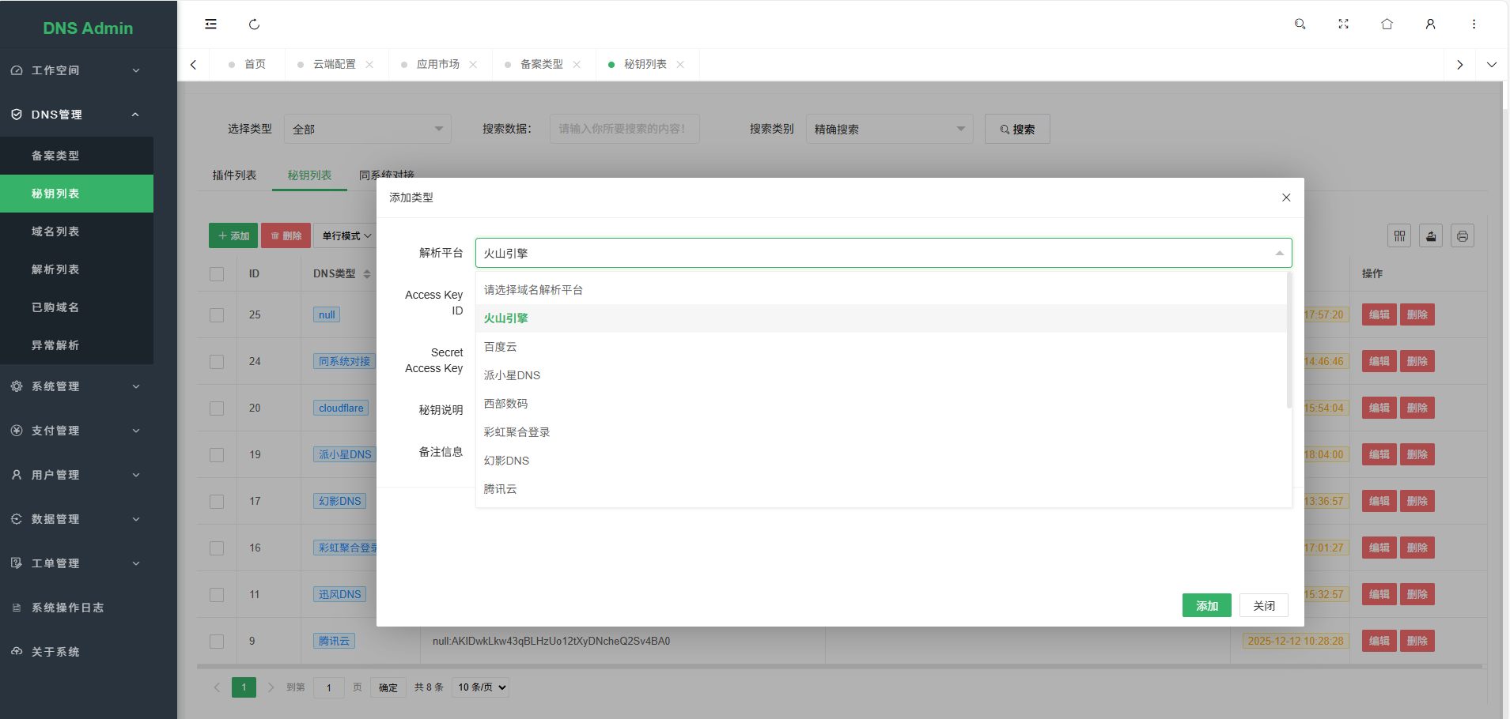Open the search magnifier icon in header
This screenshot has height=719, width=1510.
[1300, 24]
